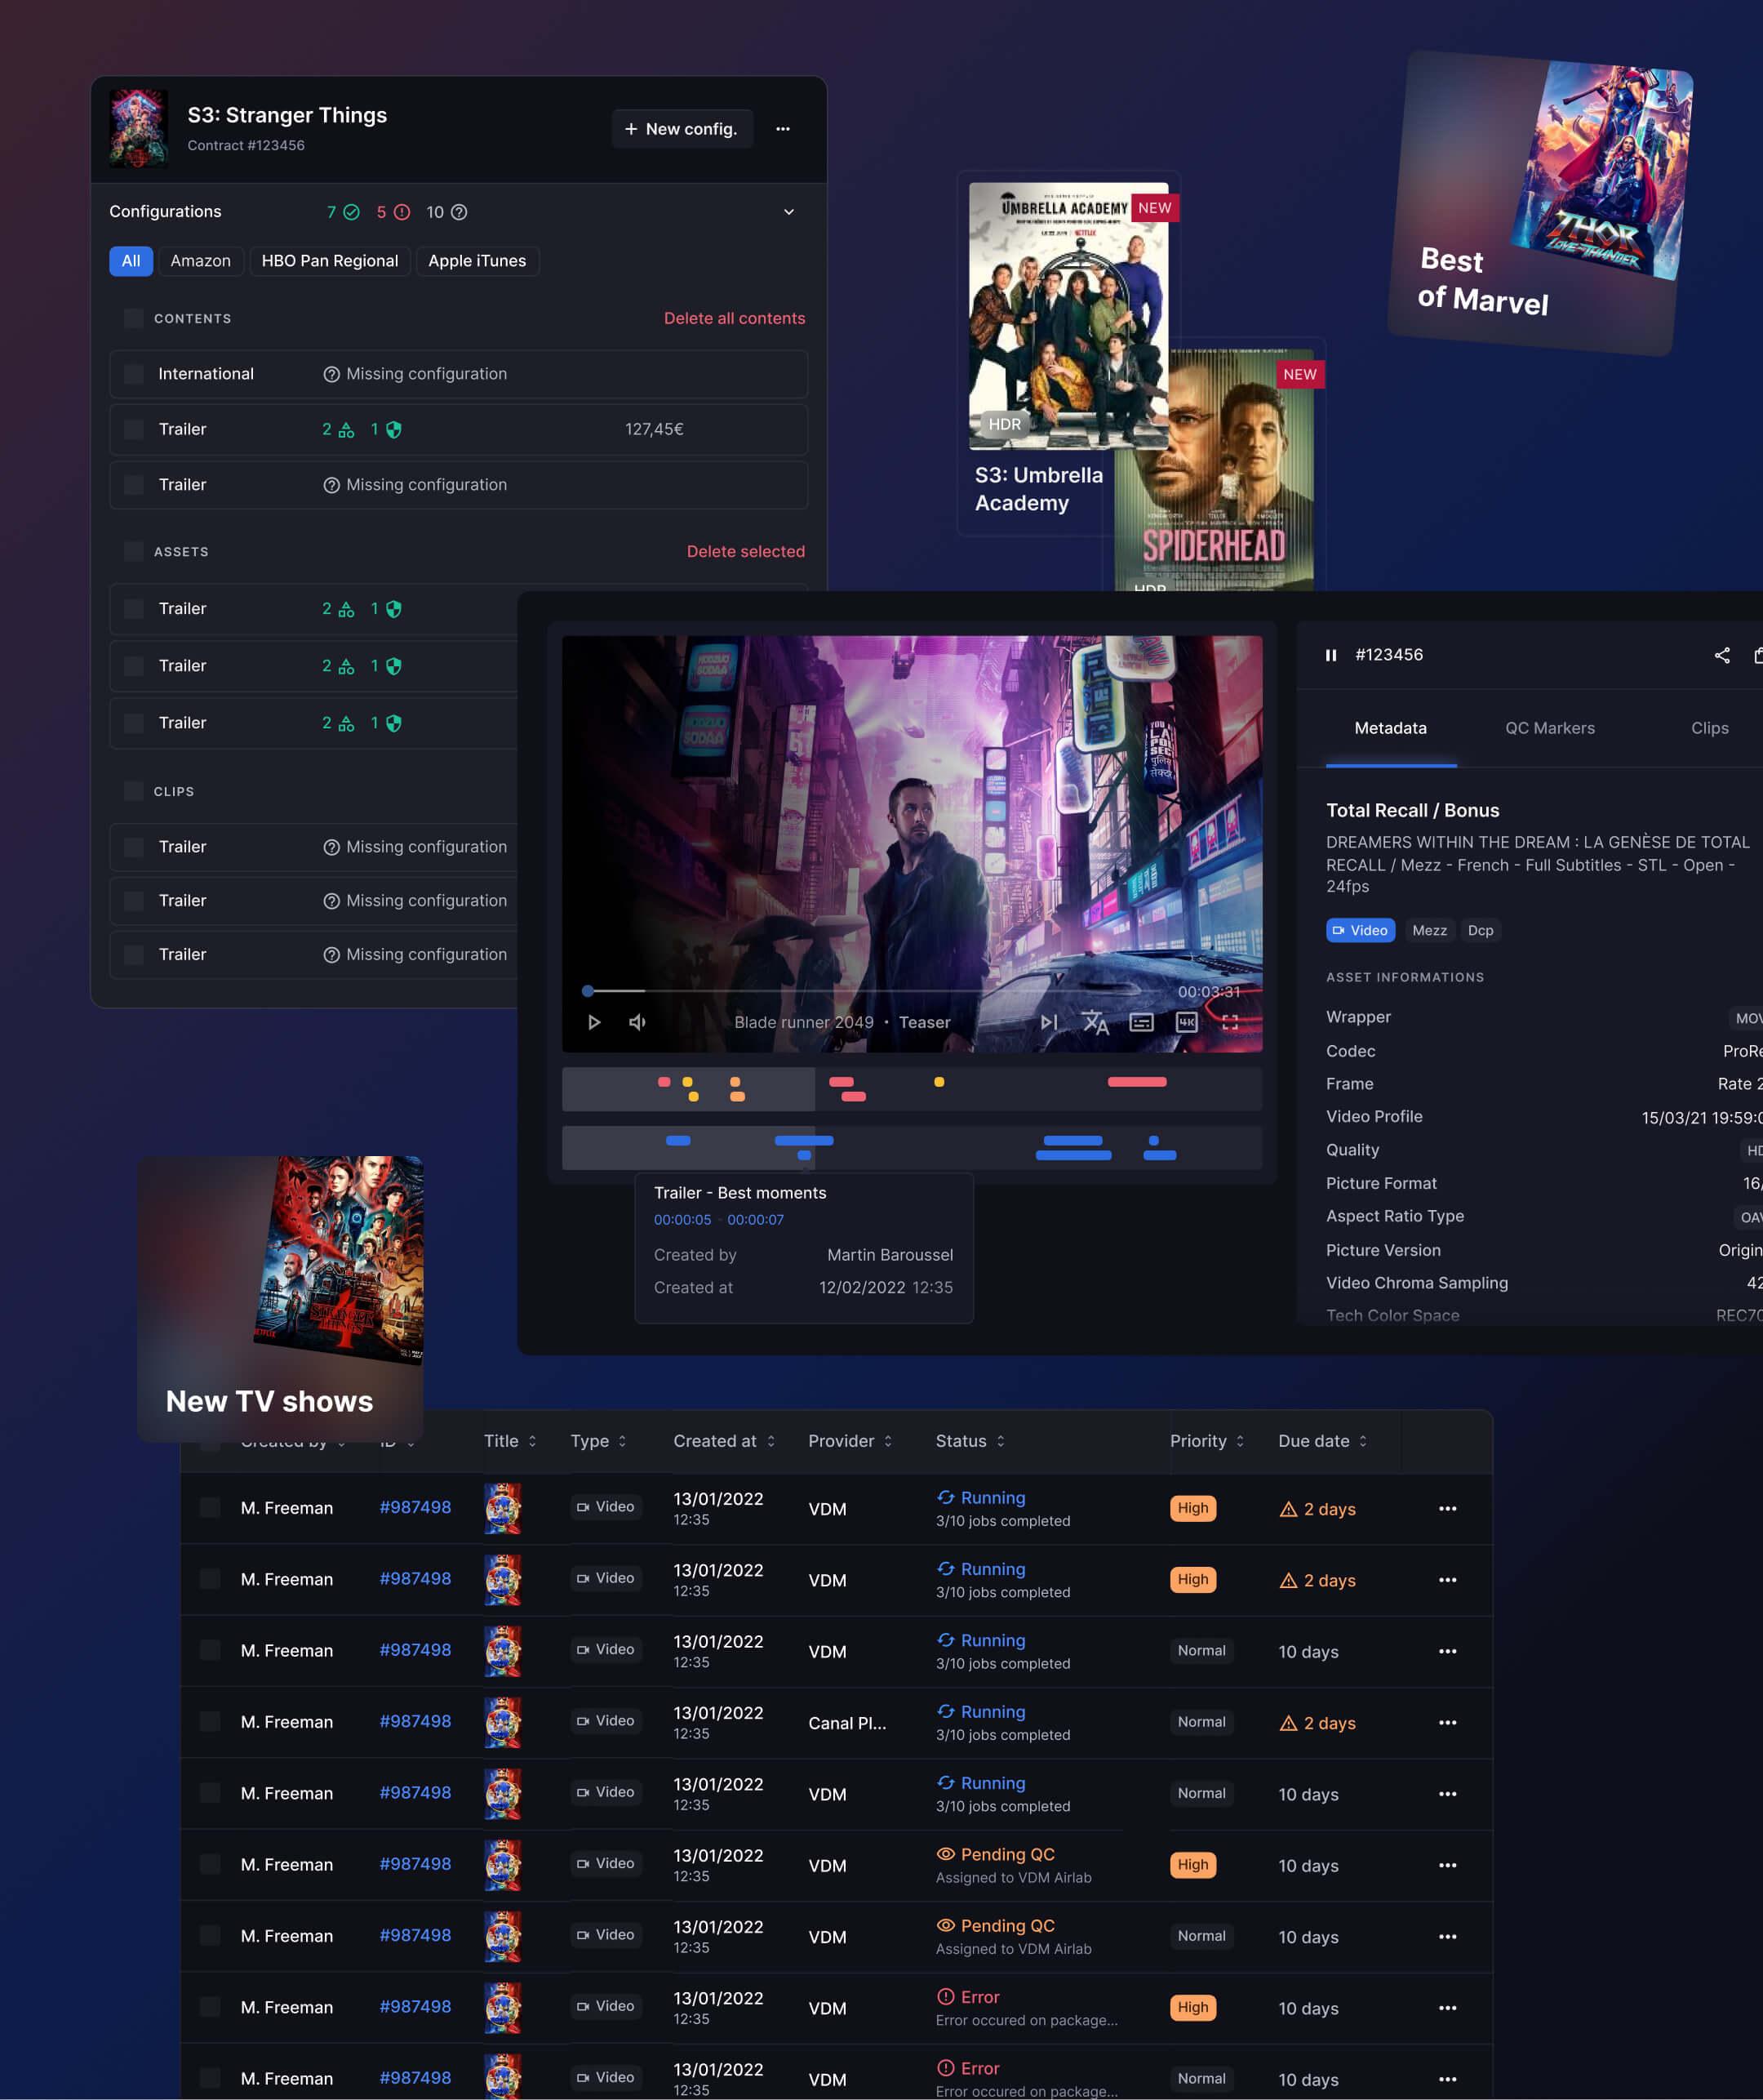Screen dimensions: 1763x2100
Task: Click the long red marker on QC timeline
Action: [1136, 1082]
